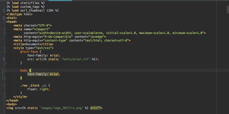Image resolution: width=229 pixels, height=114 pixels.
Task: Click the 'fonts/arial.ttf' string
Action: 75,59
